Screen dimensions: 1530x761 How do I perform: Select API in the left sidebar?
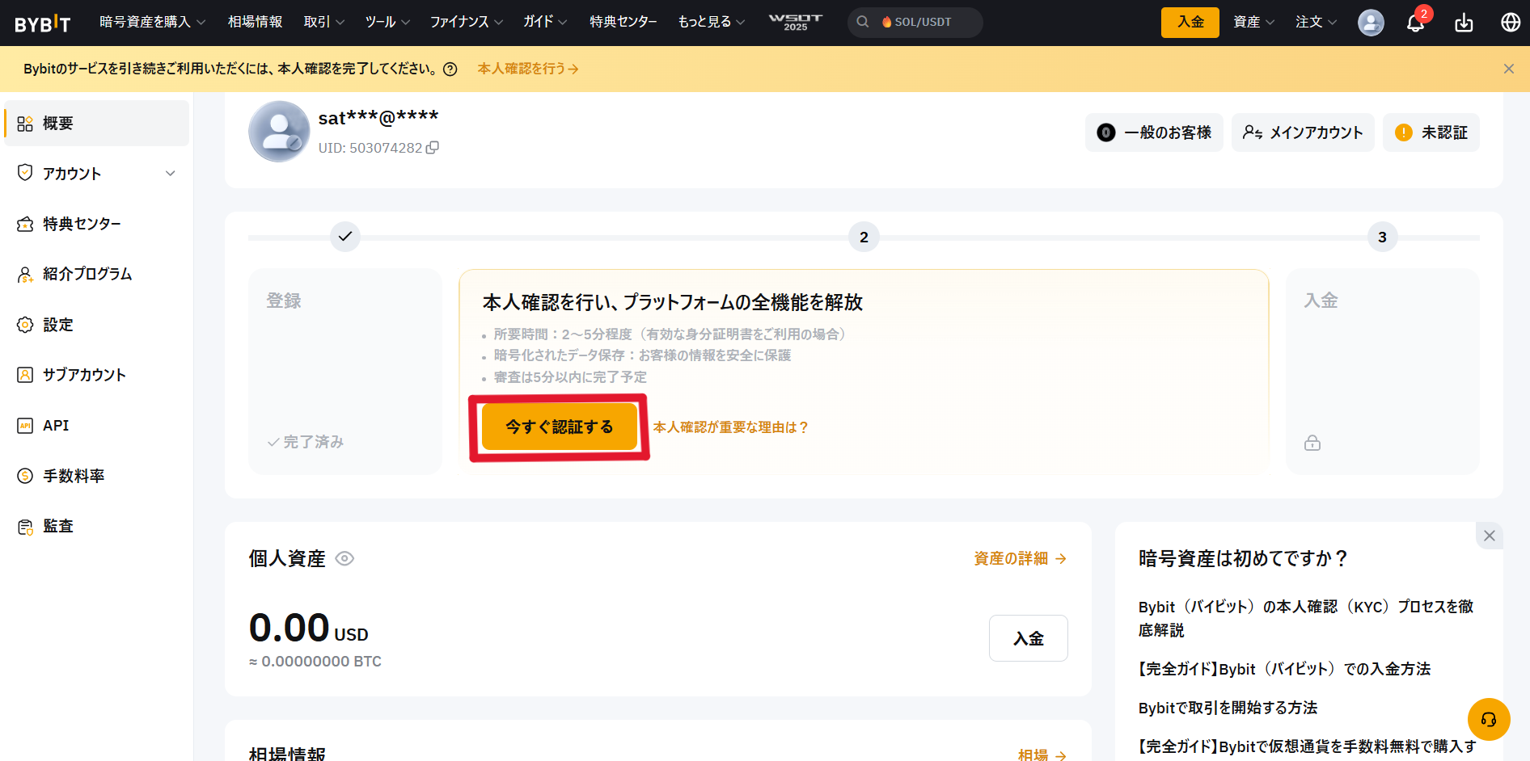click(x=56, y=426)
